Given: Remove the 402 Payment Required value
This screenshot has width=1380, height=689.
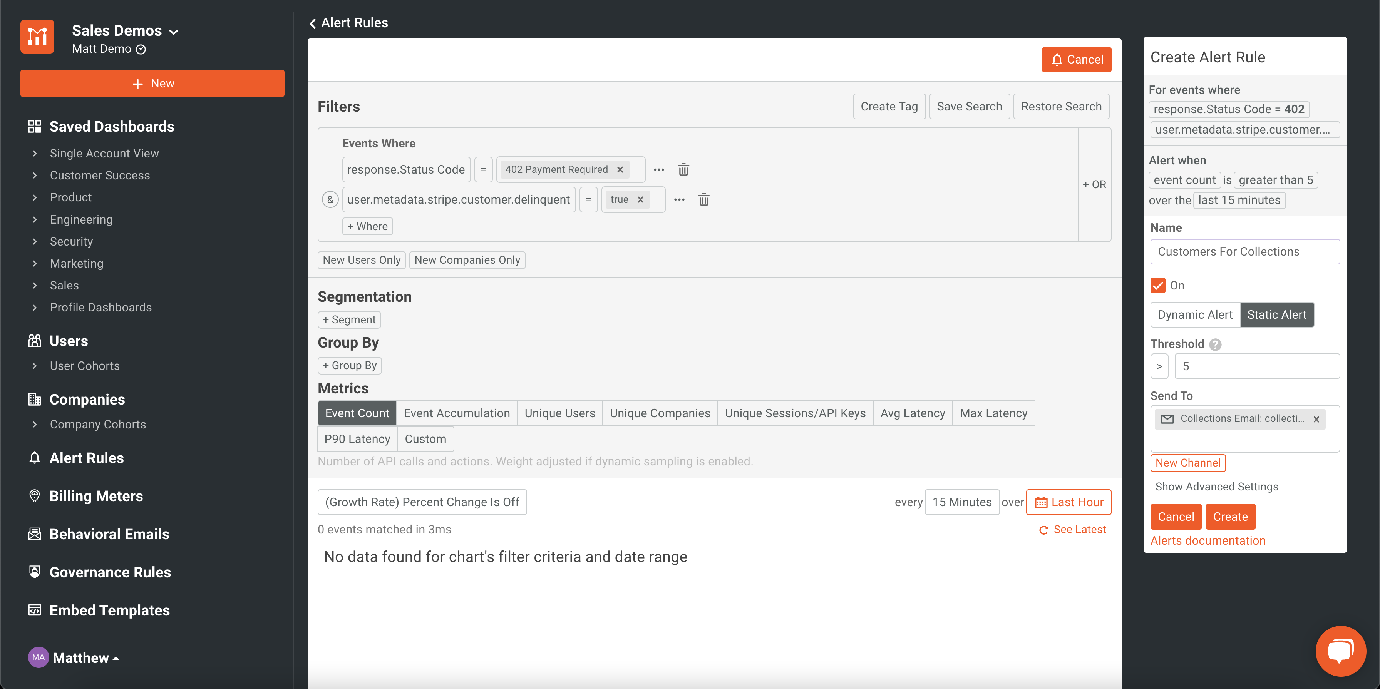Looking at the screenshot, I should point(620,170).
